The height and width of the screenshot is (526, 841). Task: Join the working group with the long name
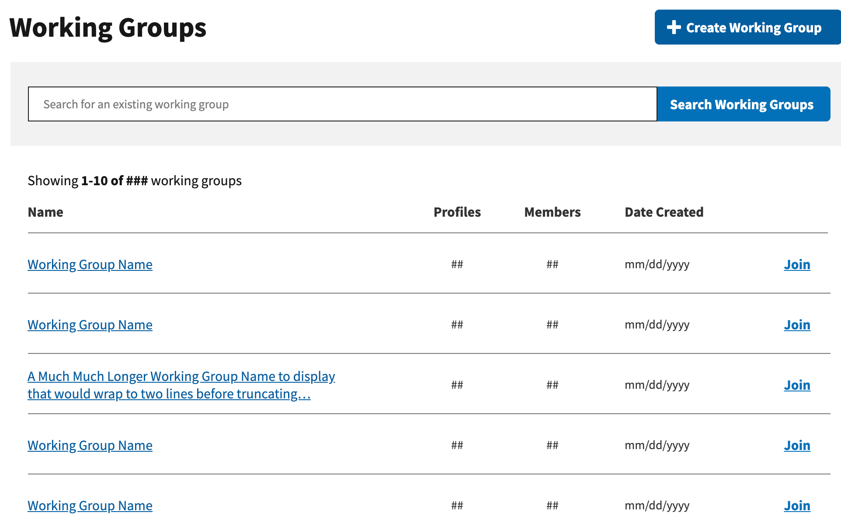click(796, 385)
